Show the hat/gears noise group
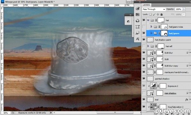The image size is (191, 115). [144, 26]
